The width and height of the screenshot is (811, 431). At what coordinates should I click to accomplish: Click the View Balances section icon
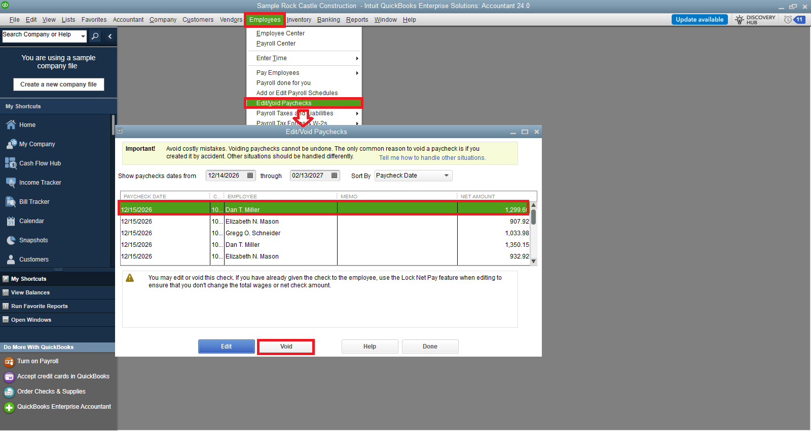[x=6, y=292]
